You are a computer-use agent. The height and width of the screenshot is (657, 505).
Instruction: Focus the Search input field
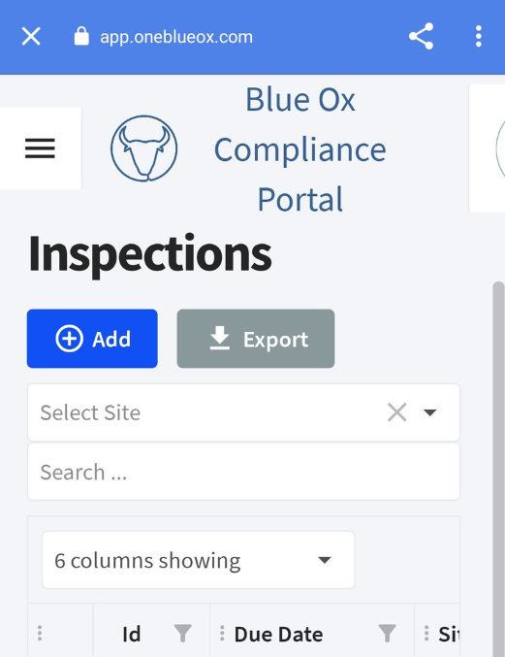tap(243, 472)
